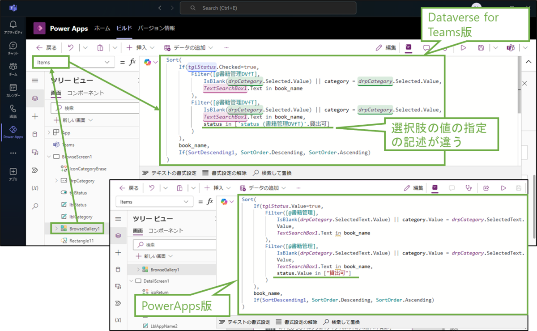Click paste icon in upper editor toolbar
The width and height of the screenshot is (537, 331).
[x=100, y=47]
